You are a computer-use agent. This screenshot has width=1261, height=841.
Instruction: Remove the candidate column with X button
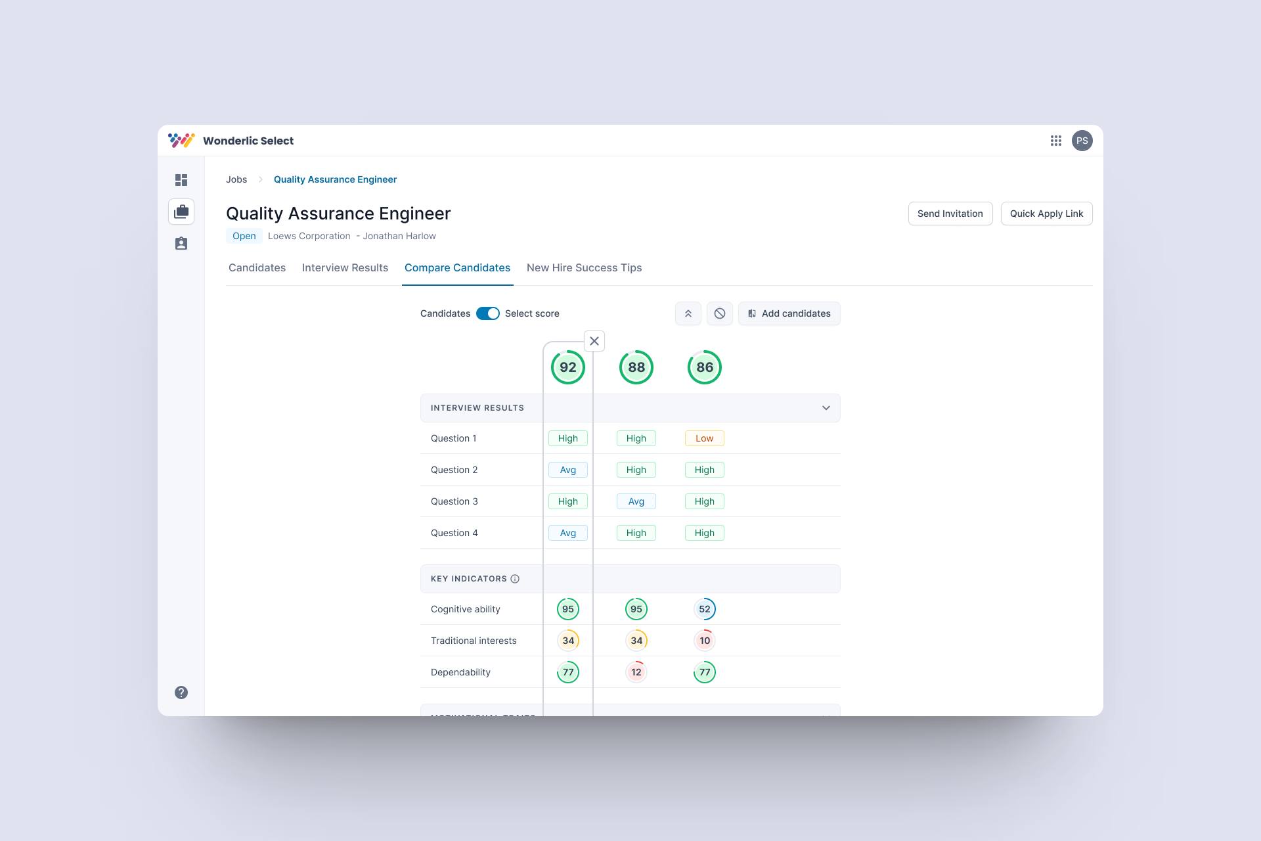click(x=594, y=341)
